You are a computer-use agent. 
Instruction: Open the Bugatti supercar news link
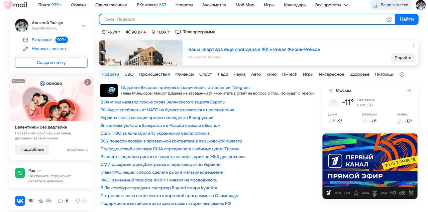(159, 188)
